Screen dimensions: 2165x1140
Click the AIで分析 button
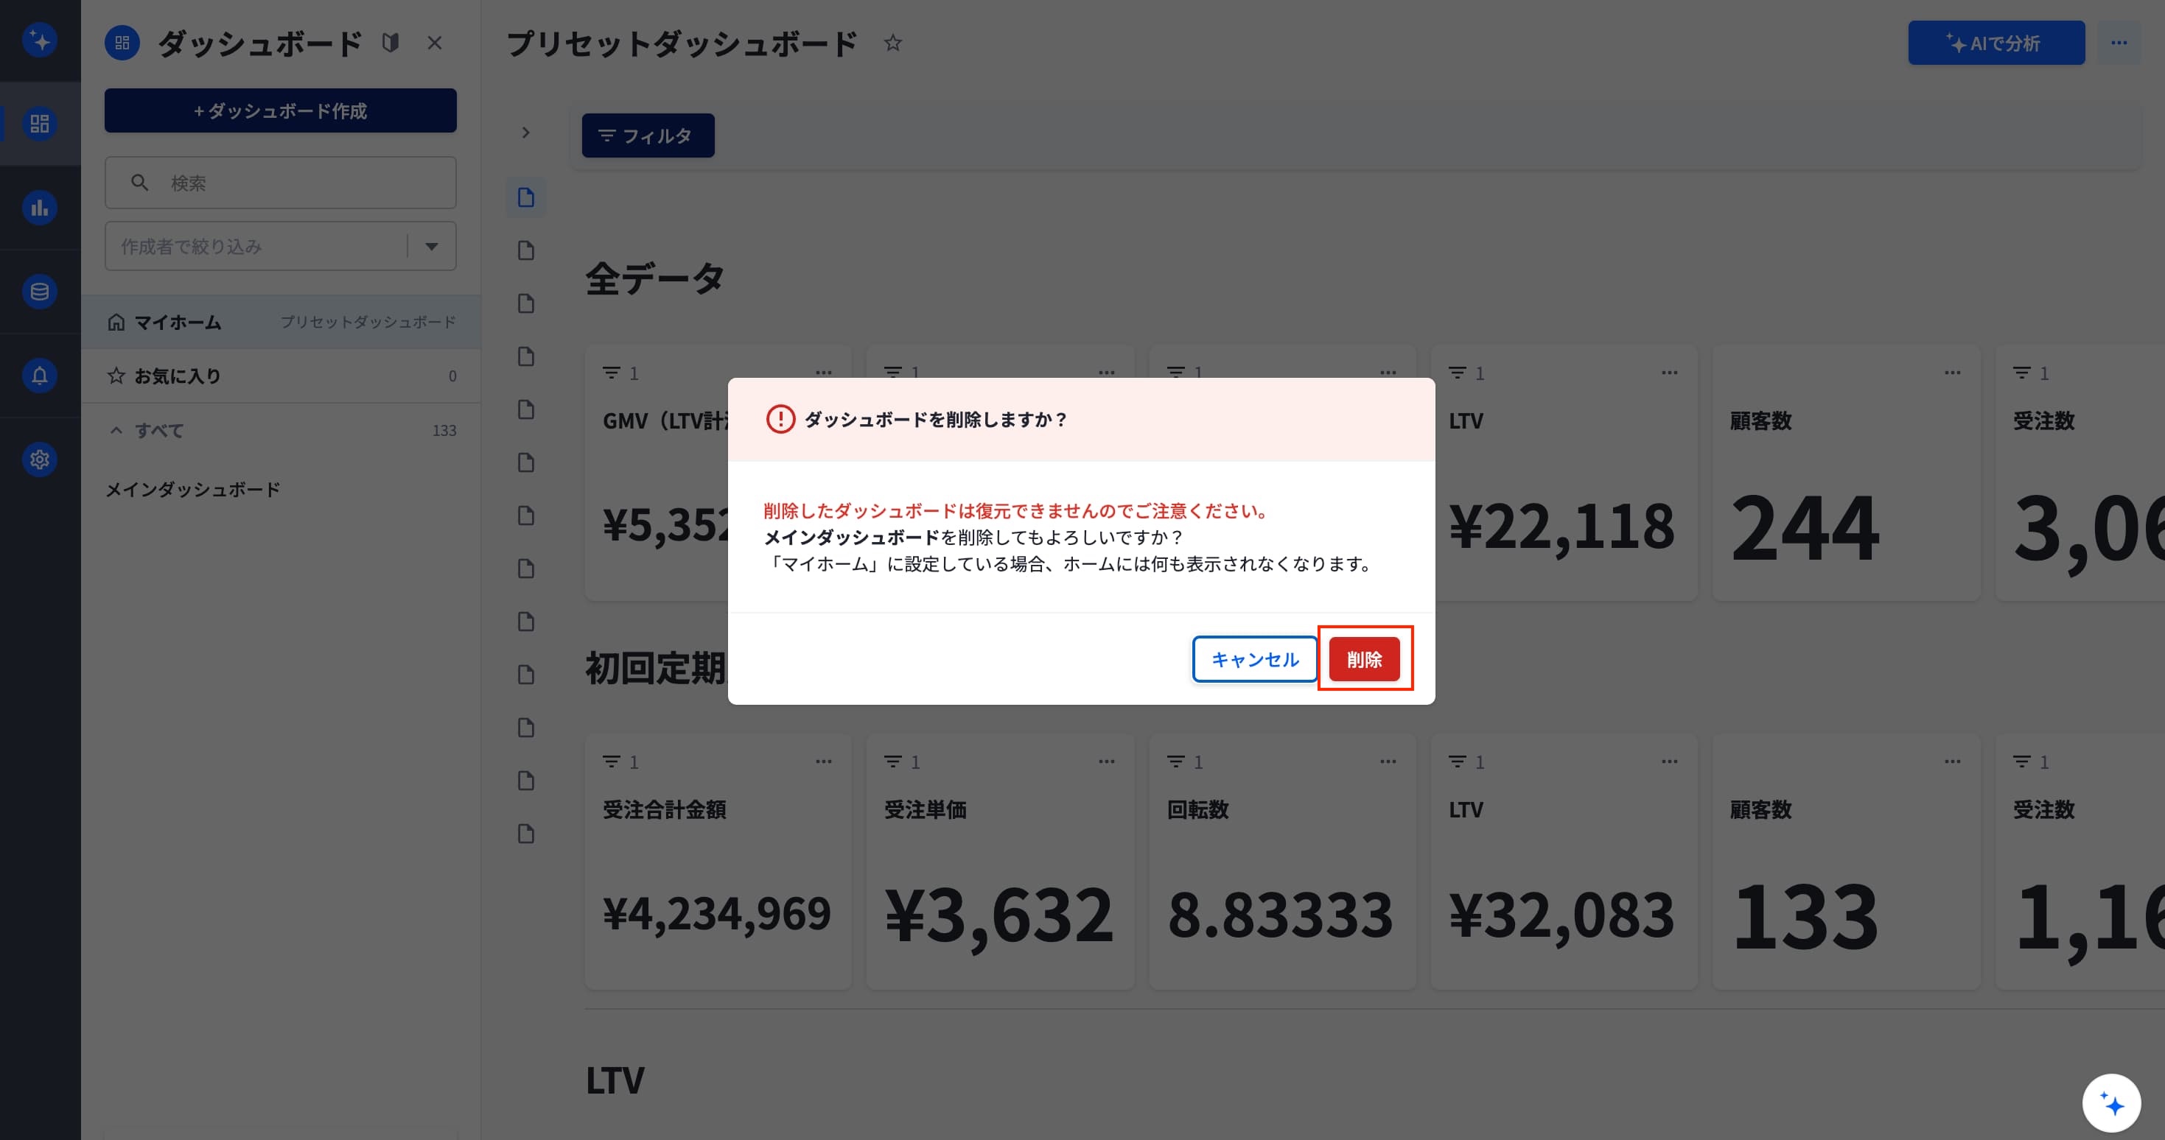click(x=1996, y=43)
